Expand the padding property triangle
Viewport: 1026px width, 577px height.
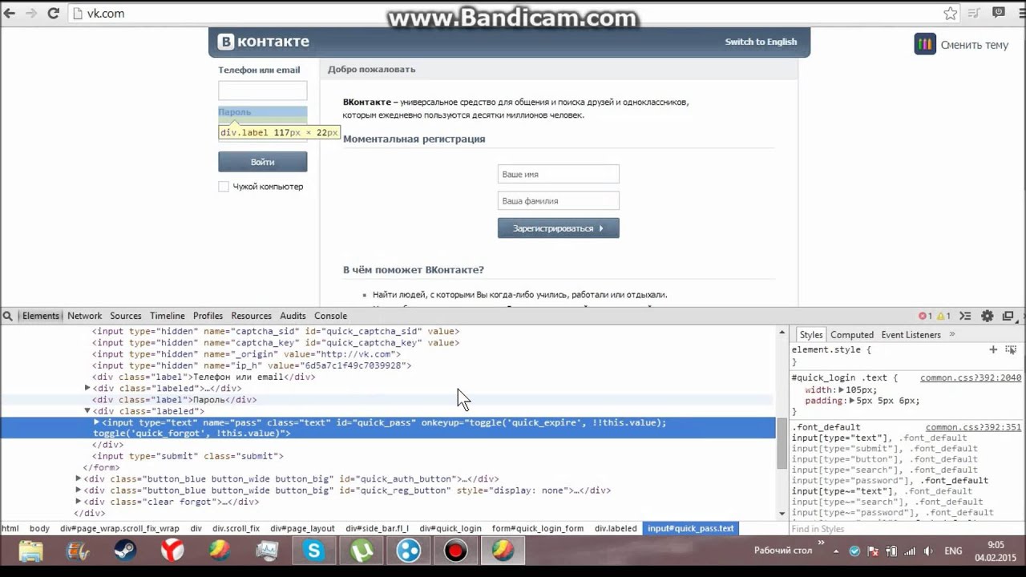point(850,401)
